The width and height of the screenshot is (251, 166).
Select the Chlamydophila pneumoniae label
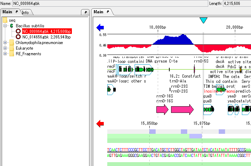click(39, 43)
